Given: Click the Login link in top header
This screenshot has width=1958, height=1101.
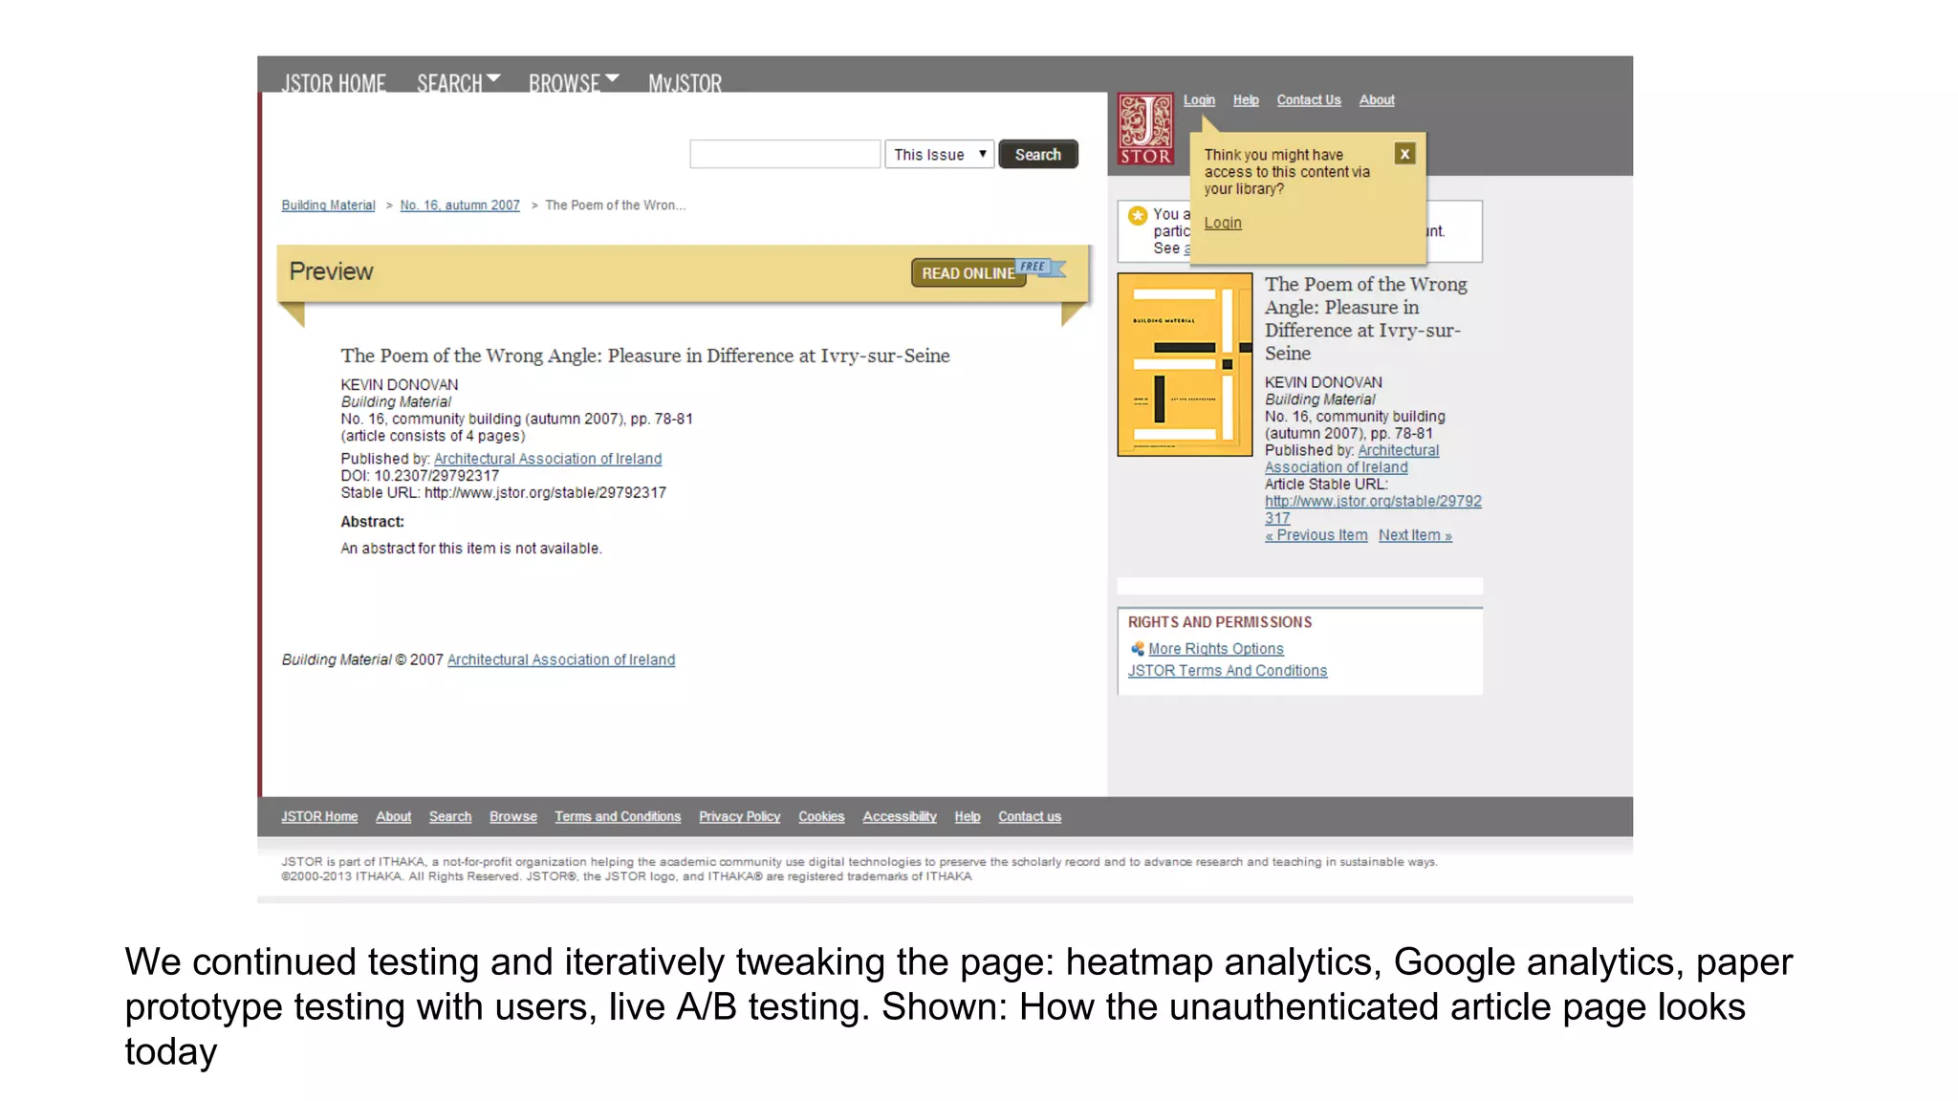Looking at the screenshot, I should coord(1199,100).
